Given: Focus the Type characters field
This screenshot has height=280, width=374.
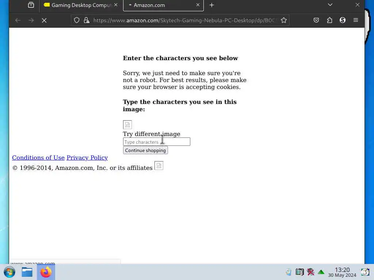Looking at the screenshot, I should click(x=156, y=142).
